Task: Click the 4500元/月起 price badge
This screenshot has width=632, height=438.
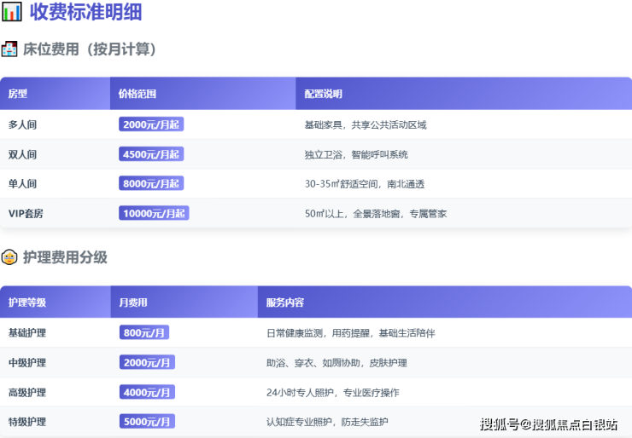Action: coord(151,154)
